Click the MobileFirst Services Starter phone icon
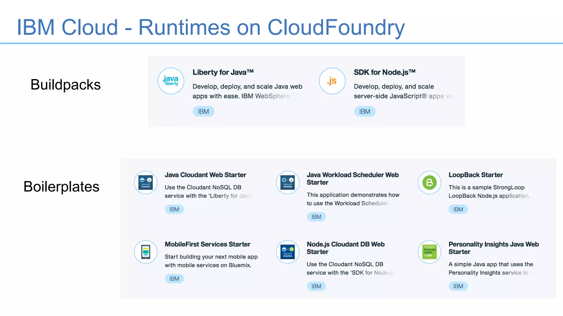Viewport: 563px width, 316px height. [146, 252]
